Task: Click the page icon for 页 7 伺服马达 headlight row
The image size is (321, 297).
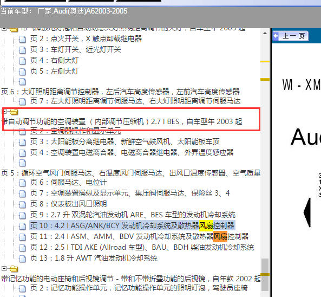Action: [23, 101]
